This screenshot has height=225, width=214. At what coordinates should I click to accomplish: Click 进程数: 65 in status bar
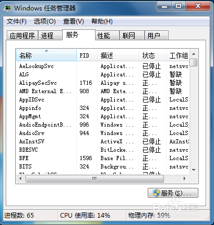coord(19,216)
